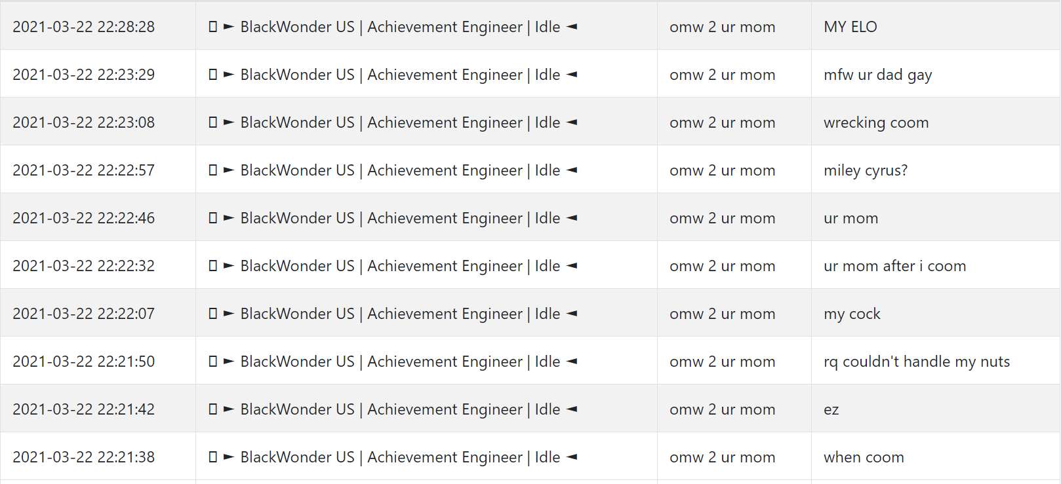Screen dimensions: 1061x484
Task: Select the message 'MY ELO'
Action: tap(851, 27)
